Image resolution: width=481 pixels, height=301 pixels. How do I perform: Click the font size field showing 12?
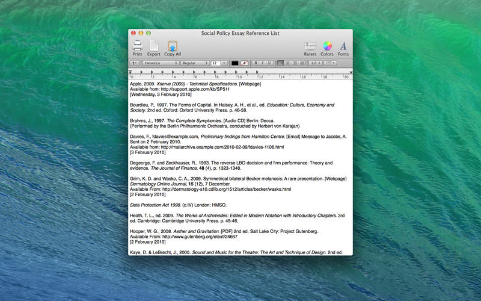pyautogui.click(x=215, y=63)
